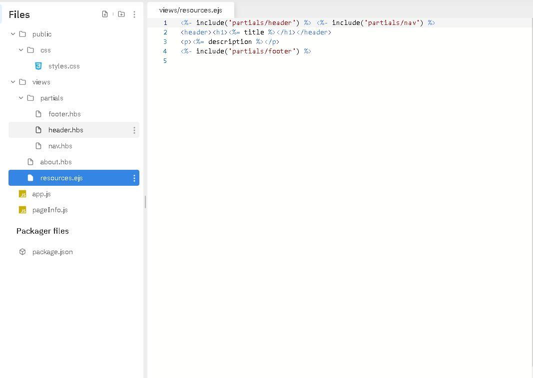533x378 pixels.
Task: Open nav.hbs partial
Action: pos(60,146)
